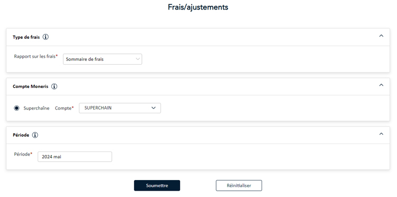
Task: Click info icon beside Période heading
Action: pos(35,135)
